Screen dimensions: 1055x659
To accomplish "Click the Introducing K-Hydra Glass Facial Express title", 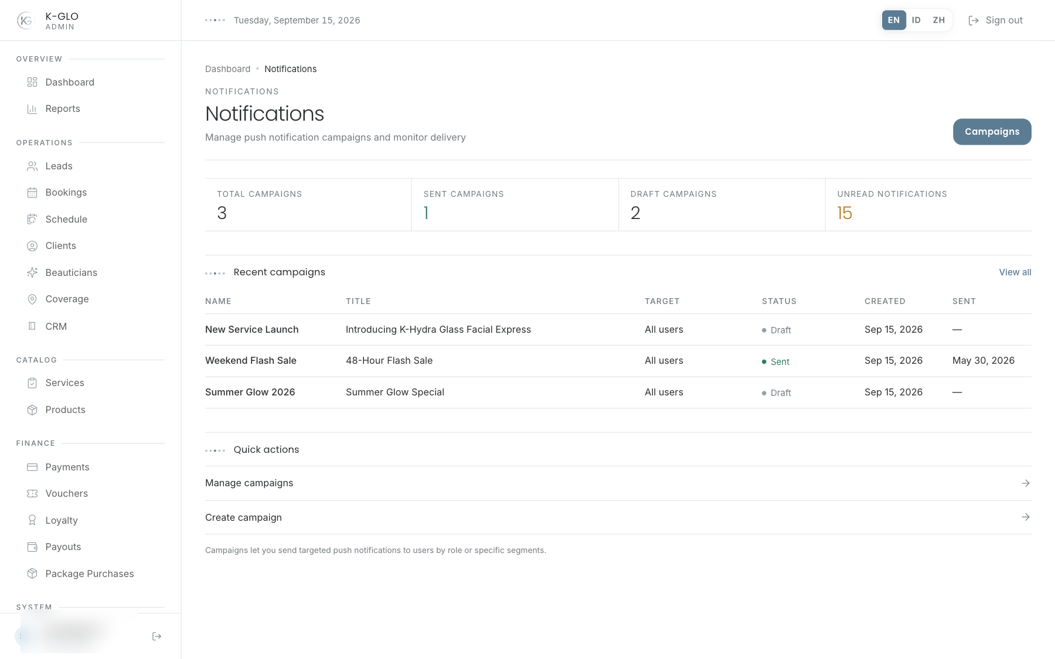I will click(438, 330).
